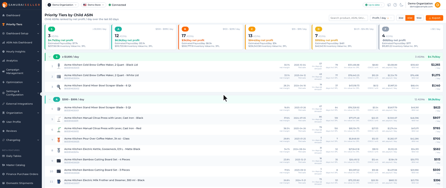Click the Reviews star icon
The image size is (446, 188).
point(3,131)
